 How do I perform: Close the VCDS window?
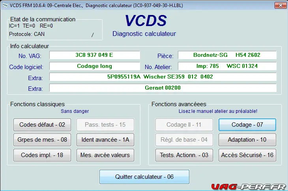[281, 5]
